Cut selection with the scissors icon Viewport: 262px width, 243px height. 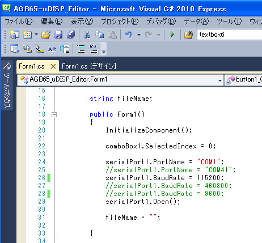point(87,35)
